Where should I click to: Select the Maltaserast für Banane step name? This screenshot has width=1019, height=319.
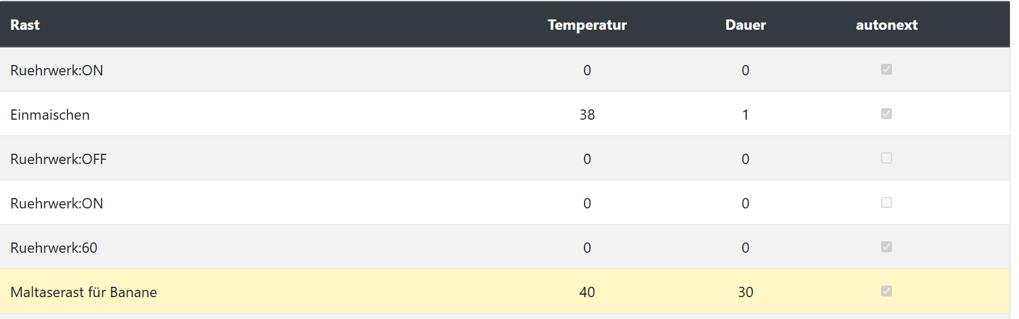(83, 292)
